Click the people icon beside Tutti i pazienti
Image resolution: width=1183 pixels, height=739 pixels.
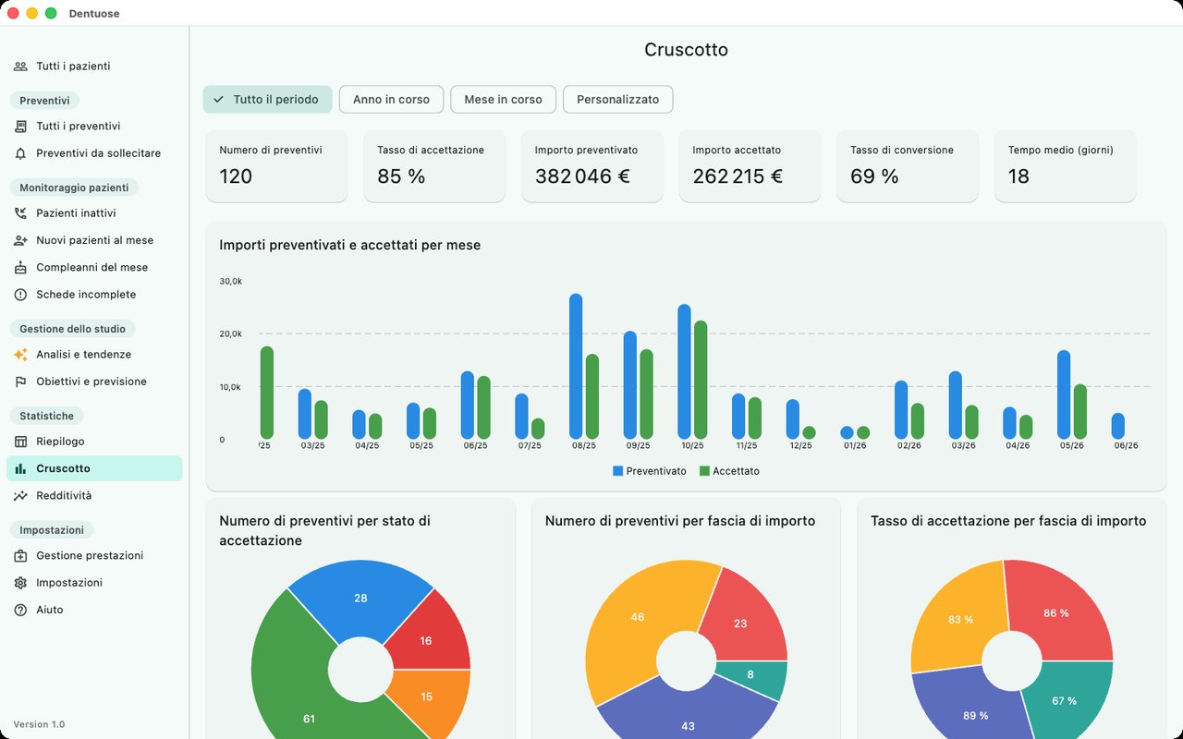[x=20, y=67]
